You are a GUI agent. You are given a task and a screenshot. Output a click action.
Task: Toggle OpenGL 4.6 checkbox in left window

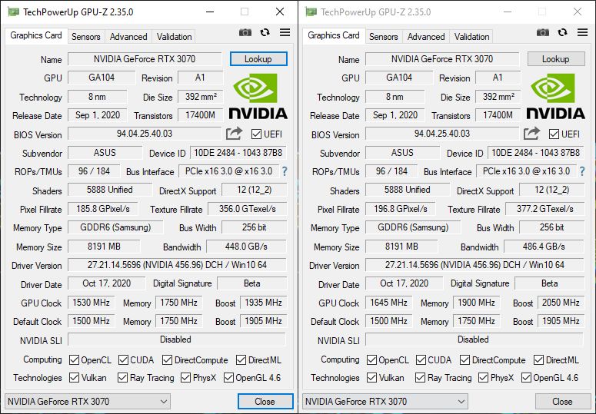pyautogui.click(x=229, y=378)
